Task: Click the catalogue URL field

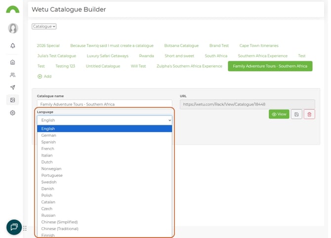Action: (247, 104)
